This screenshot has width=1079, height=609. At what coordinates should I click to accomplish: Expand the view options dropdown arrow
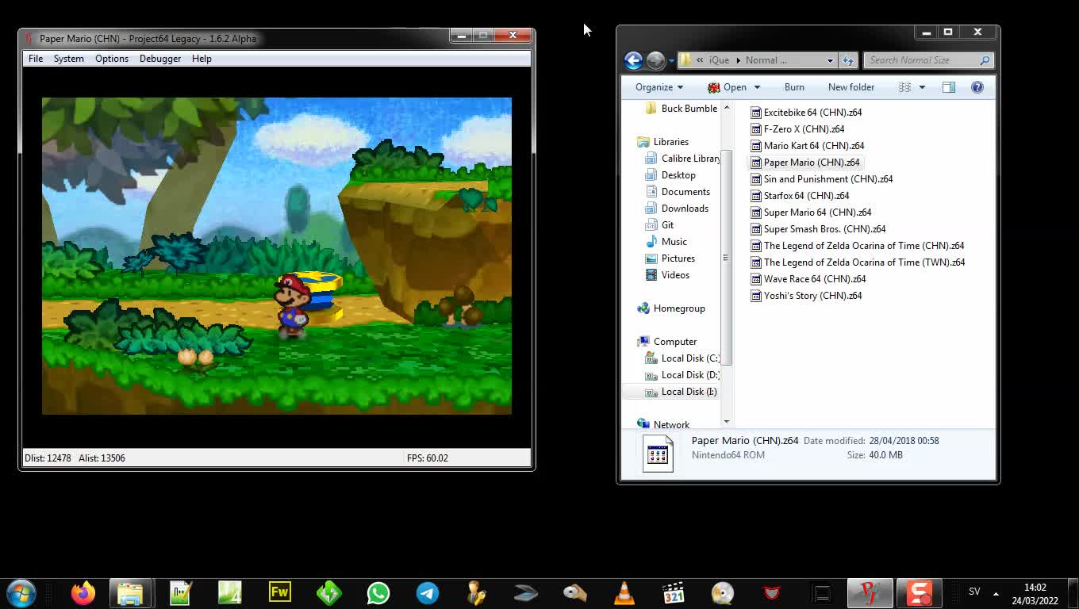922,87
